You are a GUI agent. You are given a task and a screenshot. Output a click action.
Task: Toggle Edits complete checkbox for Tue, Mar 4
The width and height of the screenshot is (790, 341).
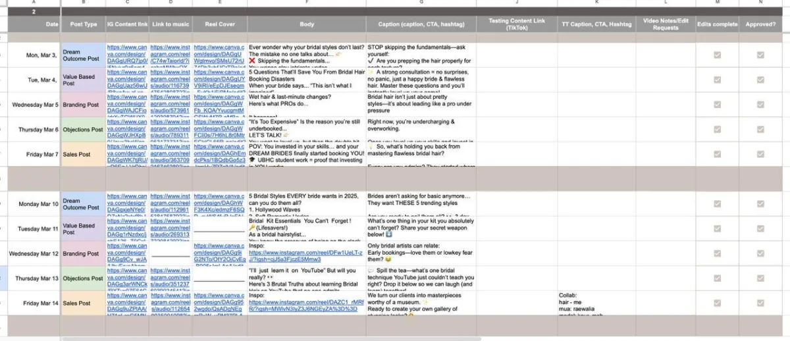click(717, 80)
